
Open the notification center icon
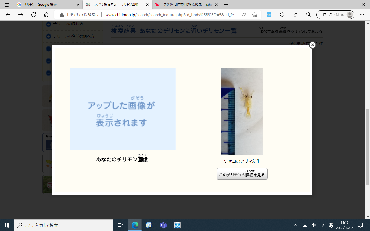pyautogui.click(x=360, y=225)
